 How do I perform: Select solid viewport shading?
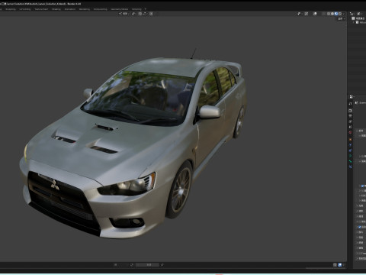click(332, 14)
